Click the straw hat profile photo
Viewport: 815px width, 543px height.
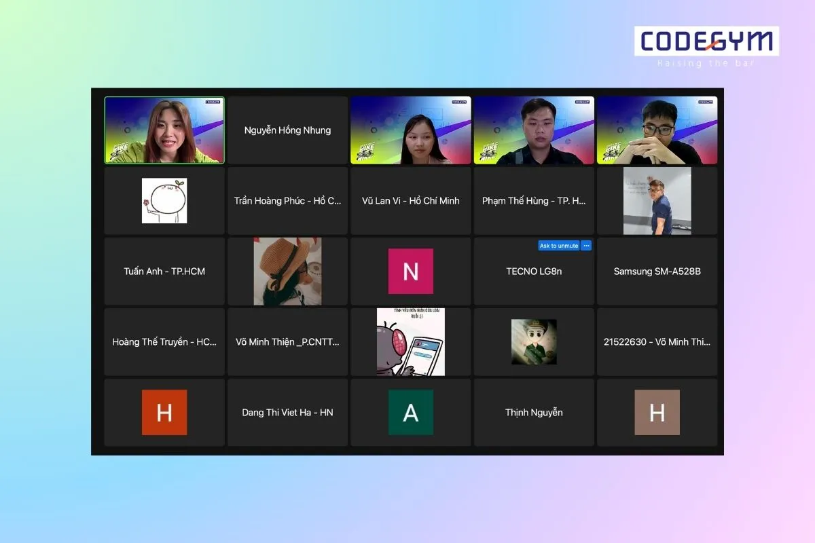287,271
